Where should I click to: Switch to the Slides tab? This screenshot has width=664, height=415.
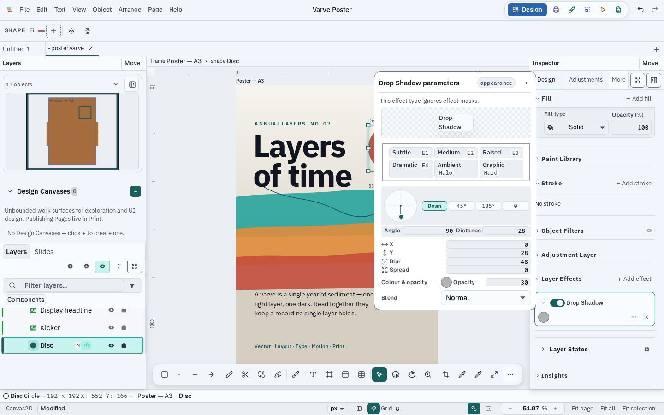(44, 252)
